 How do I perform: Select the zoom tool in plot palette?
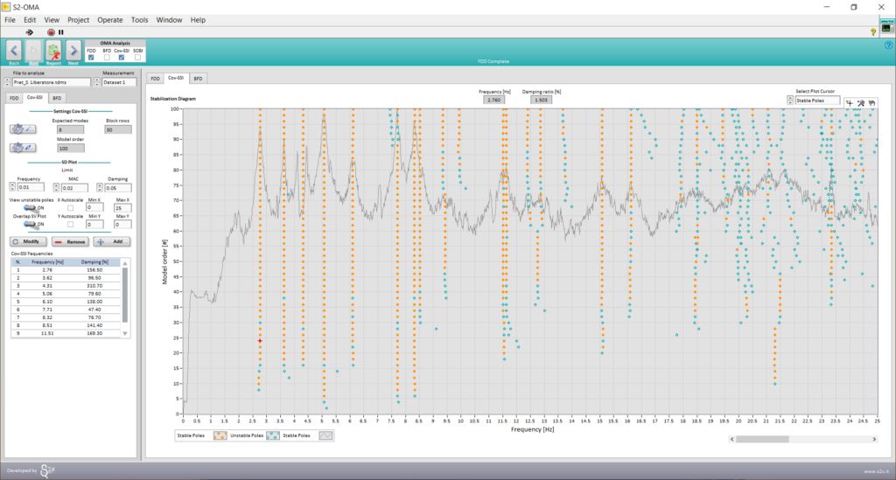(860, 102)
